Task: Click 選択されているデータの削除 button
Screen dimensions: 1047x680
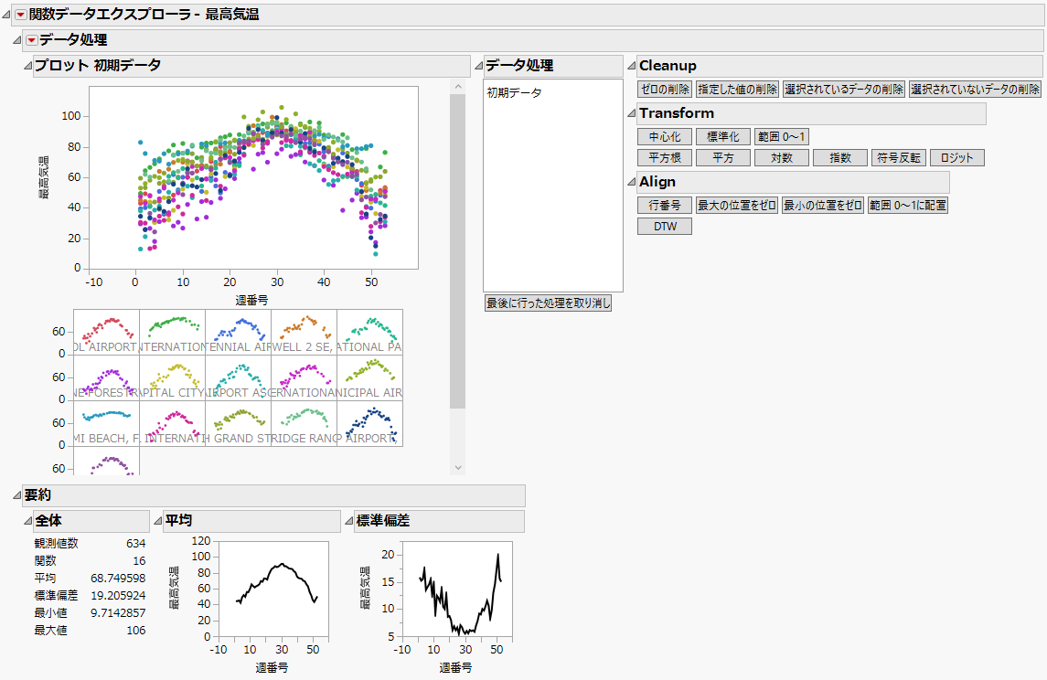Action: (x=843, y=90)
